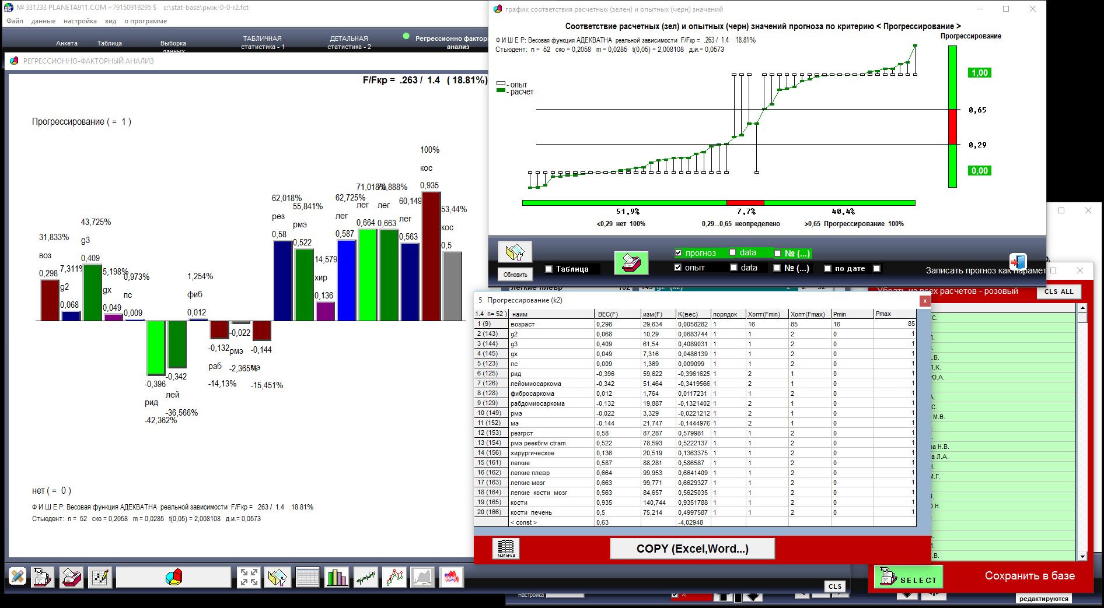This screenshot has width=1104, height=608.
Task: Switch to ДЕТАЛЬНАЯ статистика - 2 tab
Action: (x=349, y=43)
